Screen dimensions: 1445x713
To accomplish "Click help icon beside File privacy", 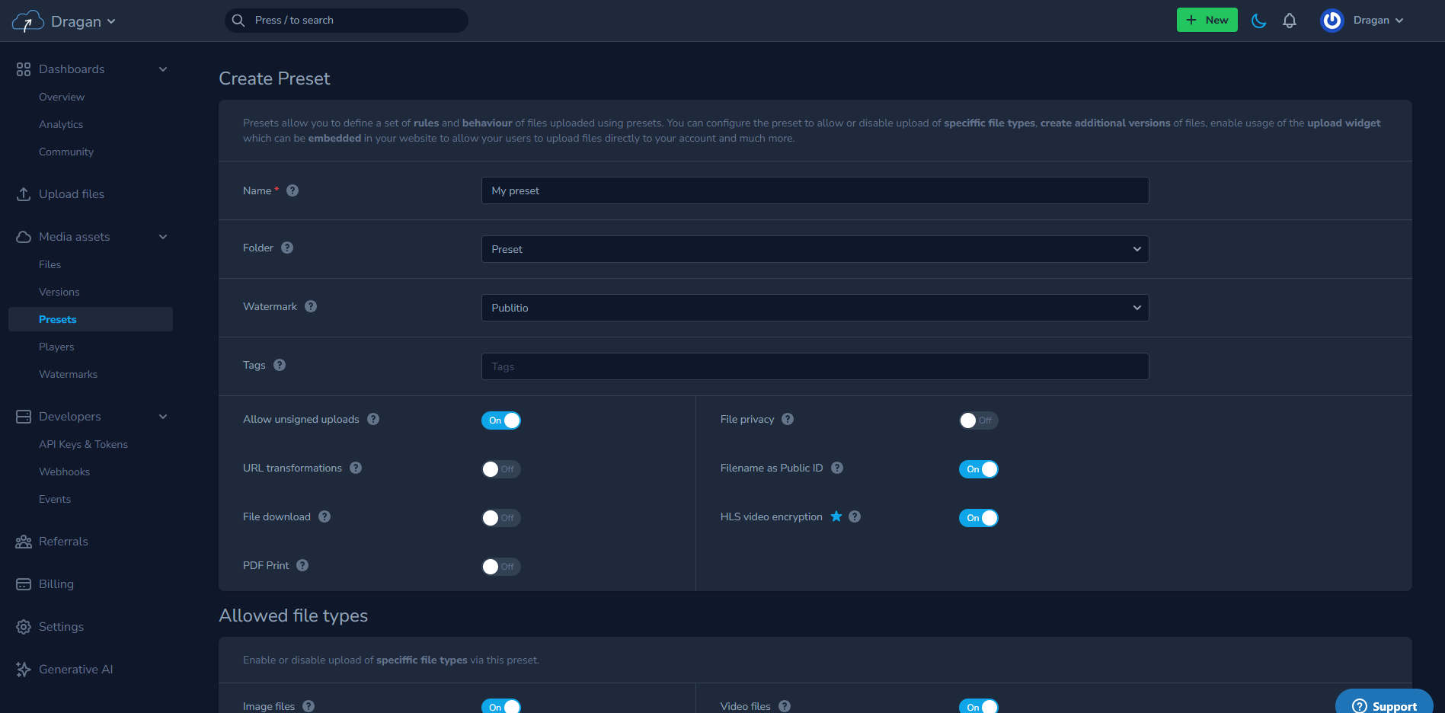I will (x=788, y=419).
